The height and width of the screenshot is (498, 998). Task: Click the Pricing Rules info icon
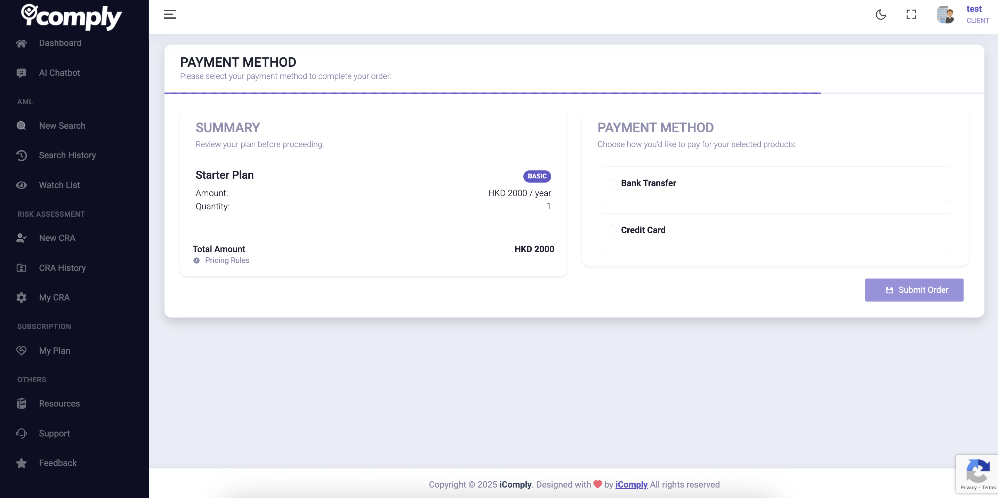(196, 260)
